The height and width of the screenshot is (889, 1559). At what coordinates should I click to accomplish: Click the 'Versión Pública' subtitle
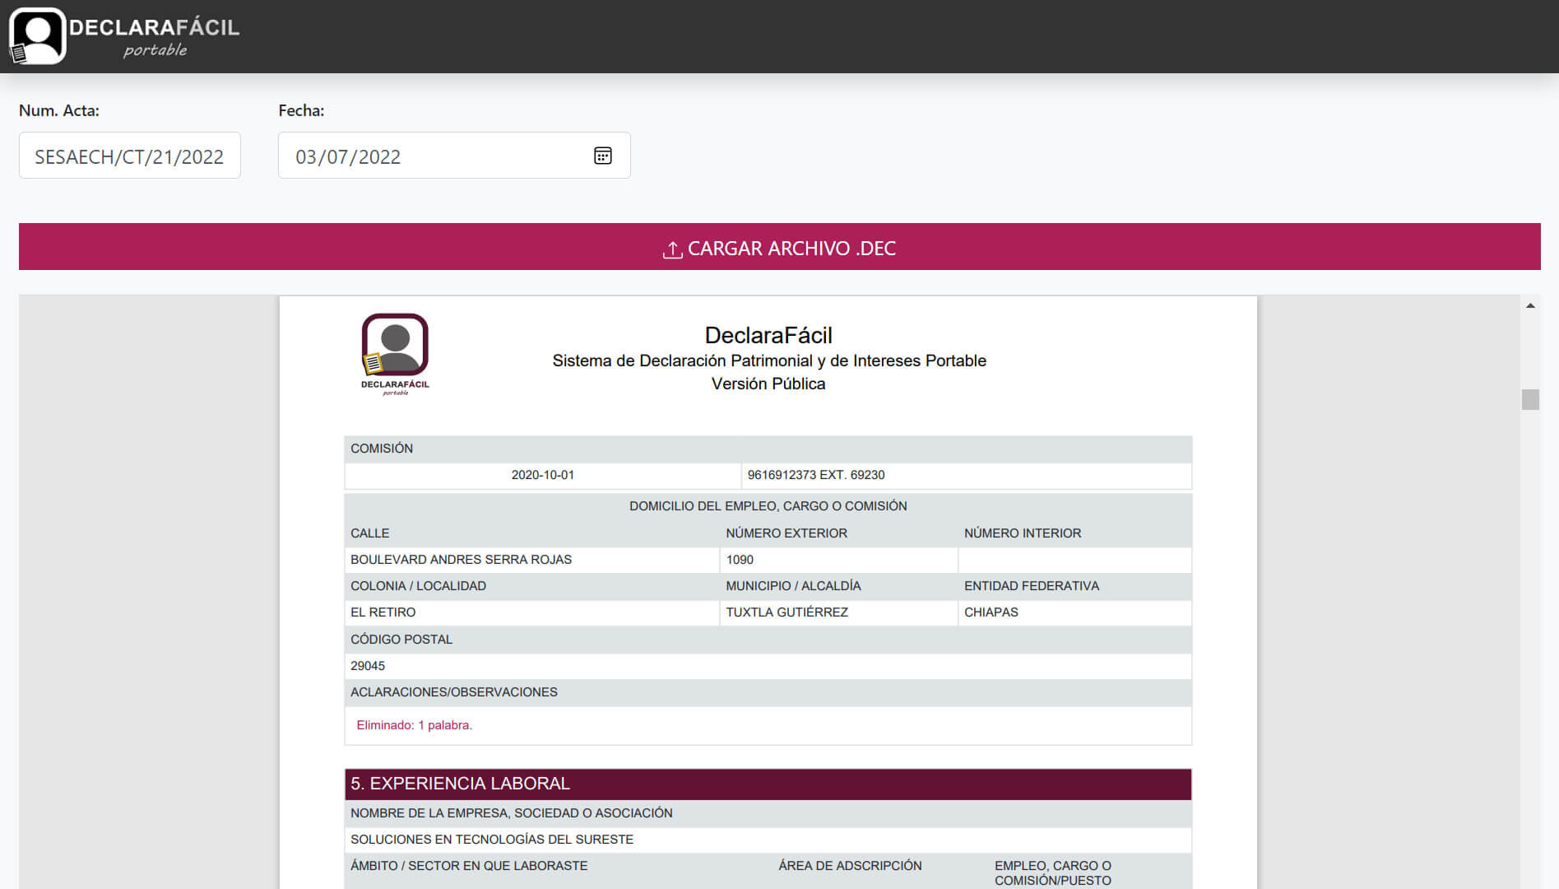[x=768, y=384]
